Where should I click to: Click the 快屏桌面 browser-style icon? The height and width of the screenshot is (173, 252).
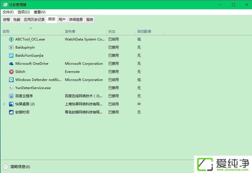click(11, 104)
